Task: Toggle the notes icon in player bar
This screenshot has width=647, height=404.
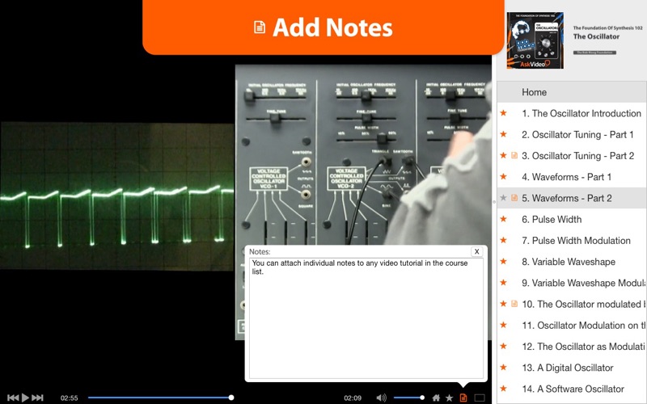Action: pyautogui.click(x=463, y=398)
